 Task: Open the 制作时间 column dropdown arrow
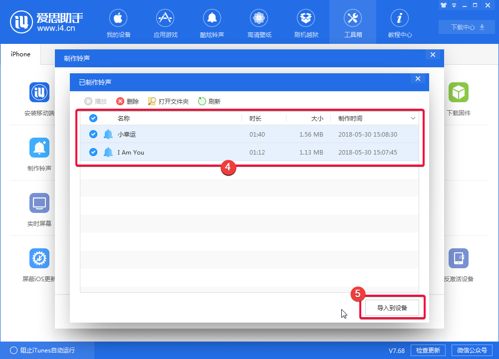(413, 118)
